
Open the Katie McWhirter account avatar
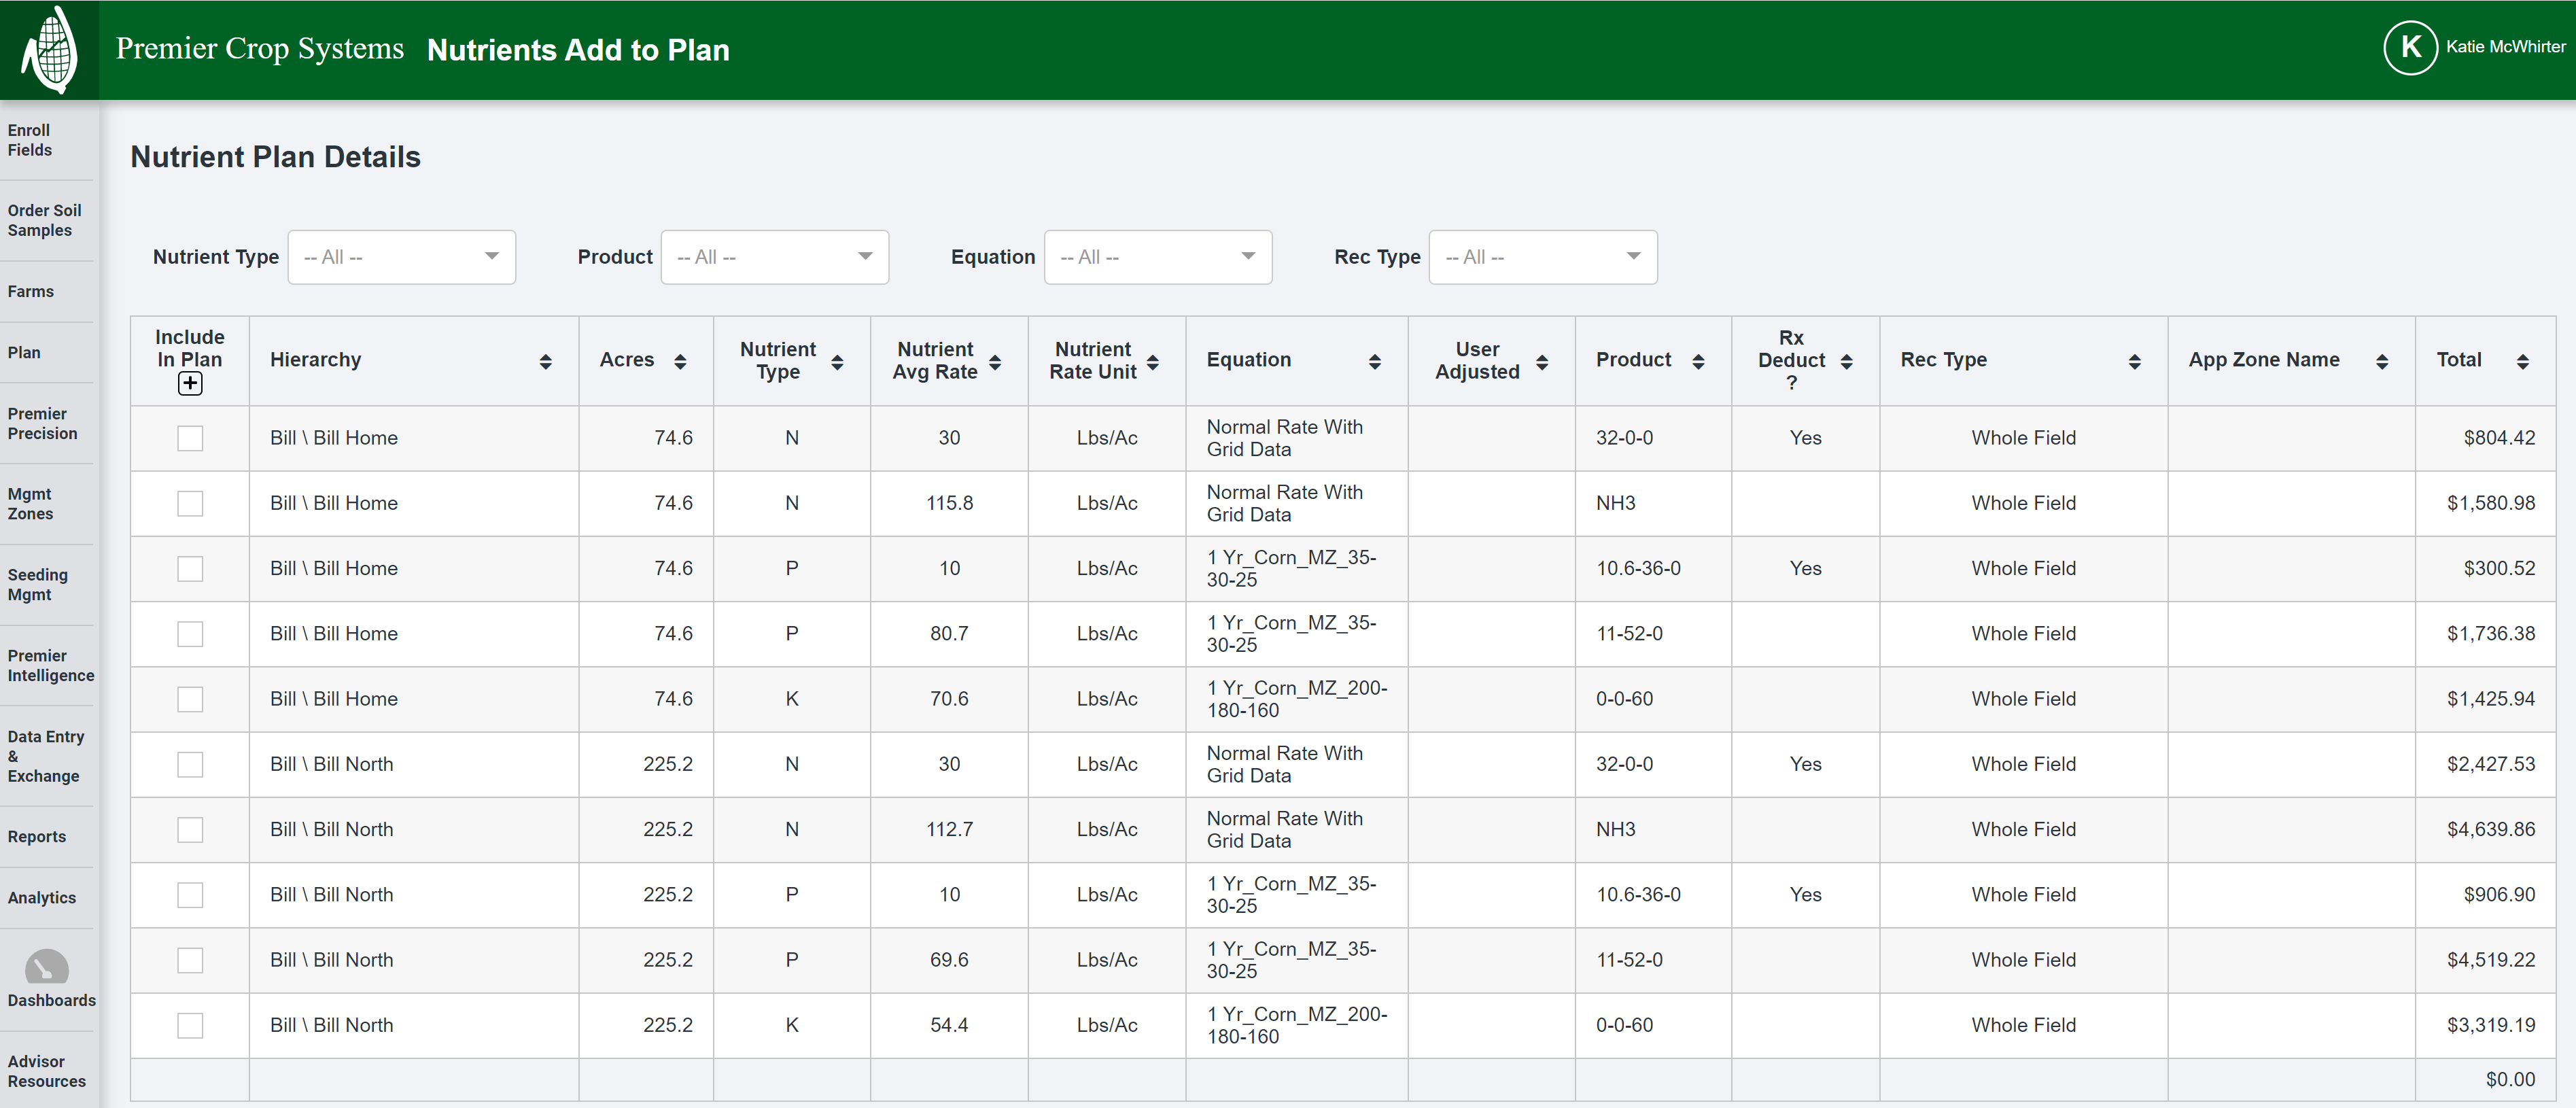coord(2410,47)
